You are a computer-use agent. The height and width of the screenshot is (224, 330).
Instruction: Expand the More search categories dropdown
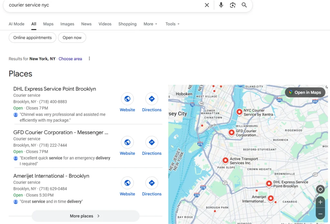tap(150, 24)
